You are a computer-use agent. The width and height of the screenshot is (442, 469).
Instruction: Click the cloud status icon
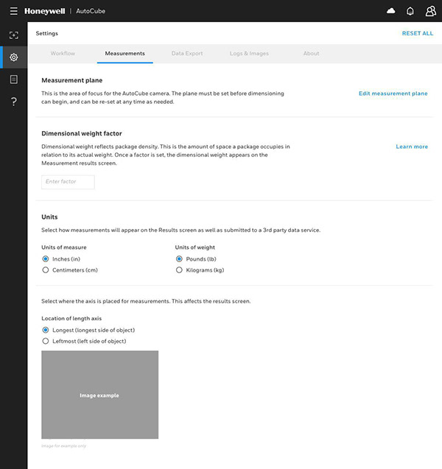pyautogui.click(x=391, y=11)
